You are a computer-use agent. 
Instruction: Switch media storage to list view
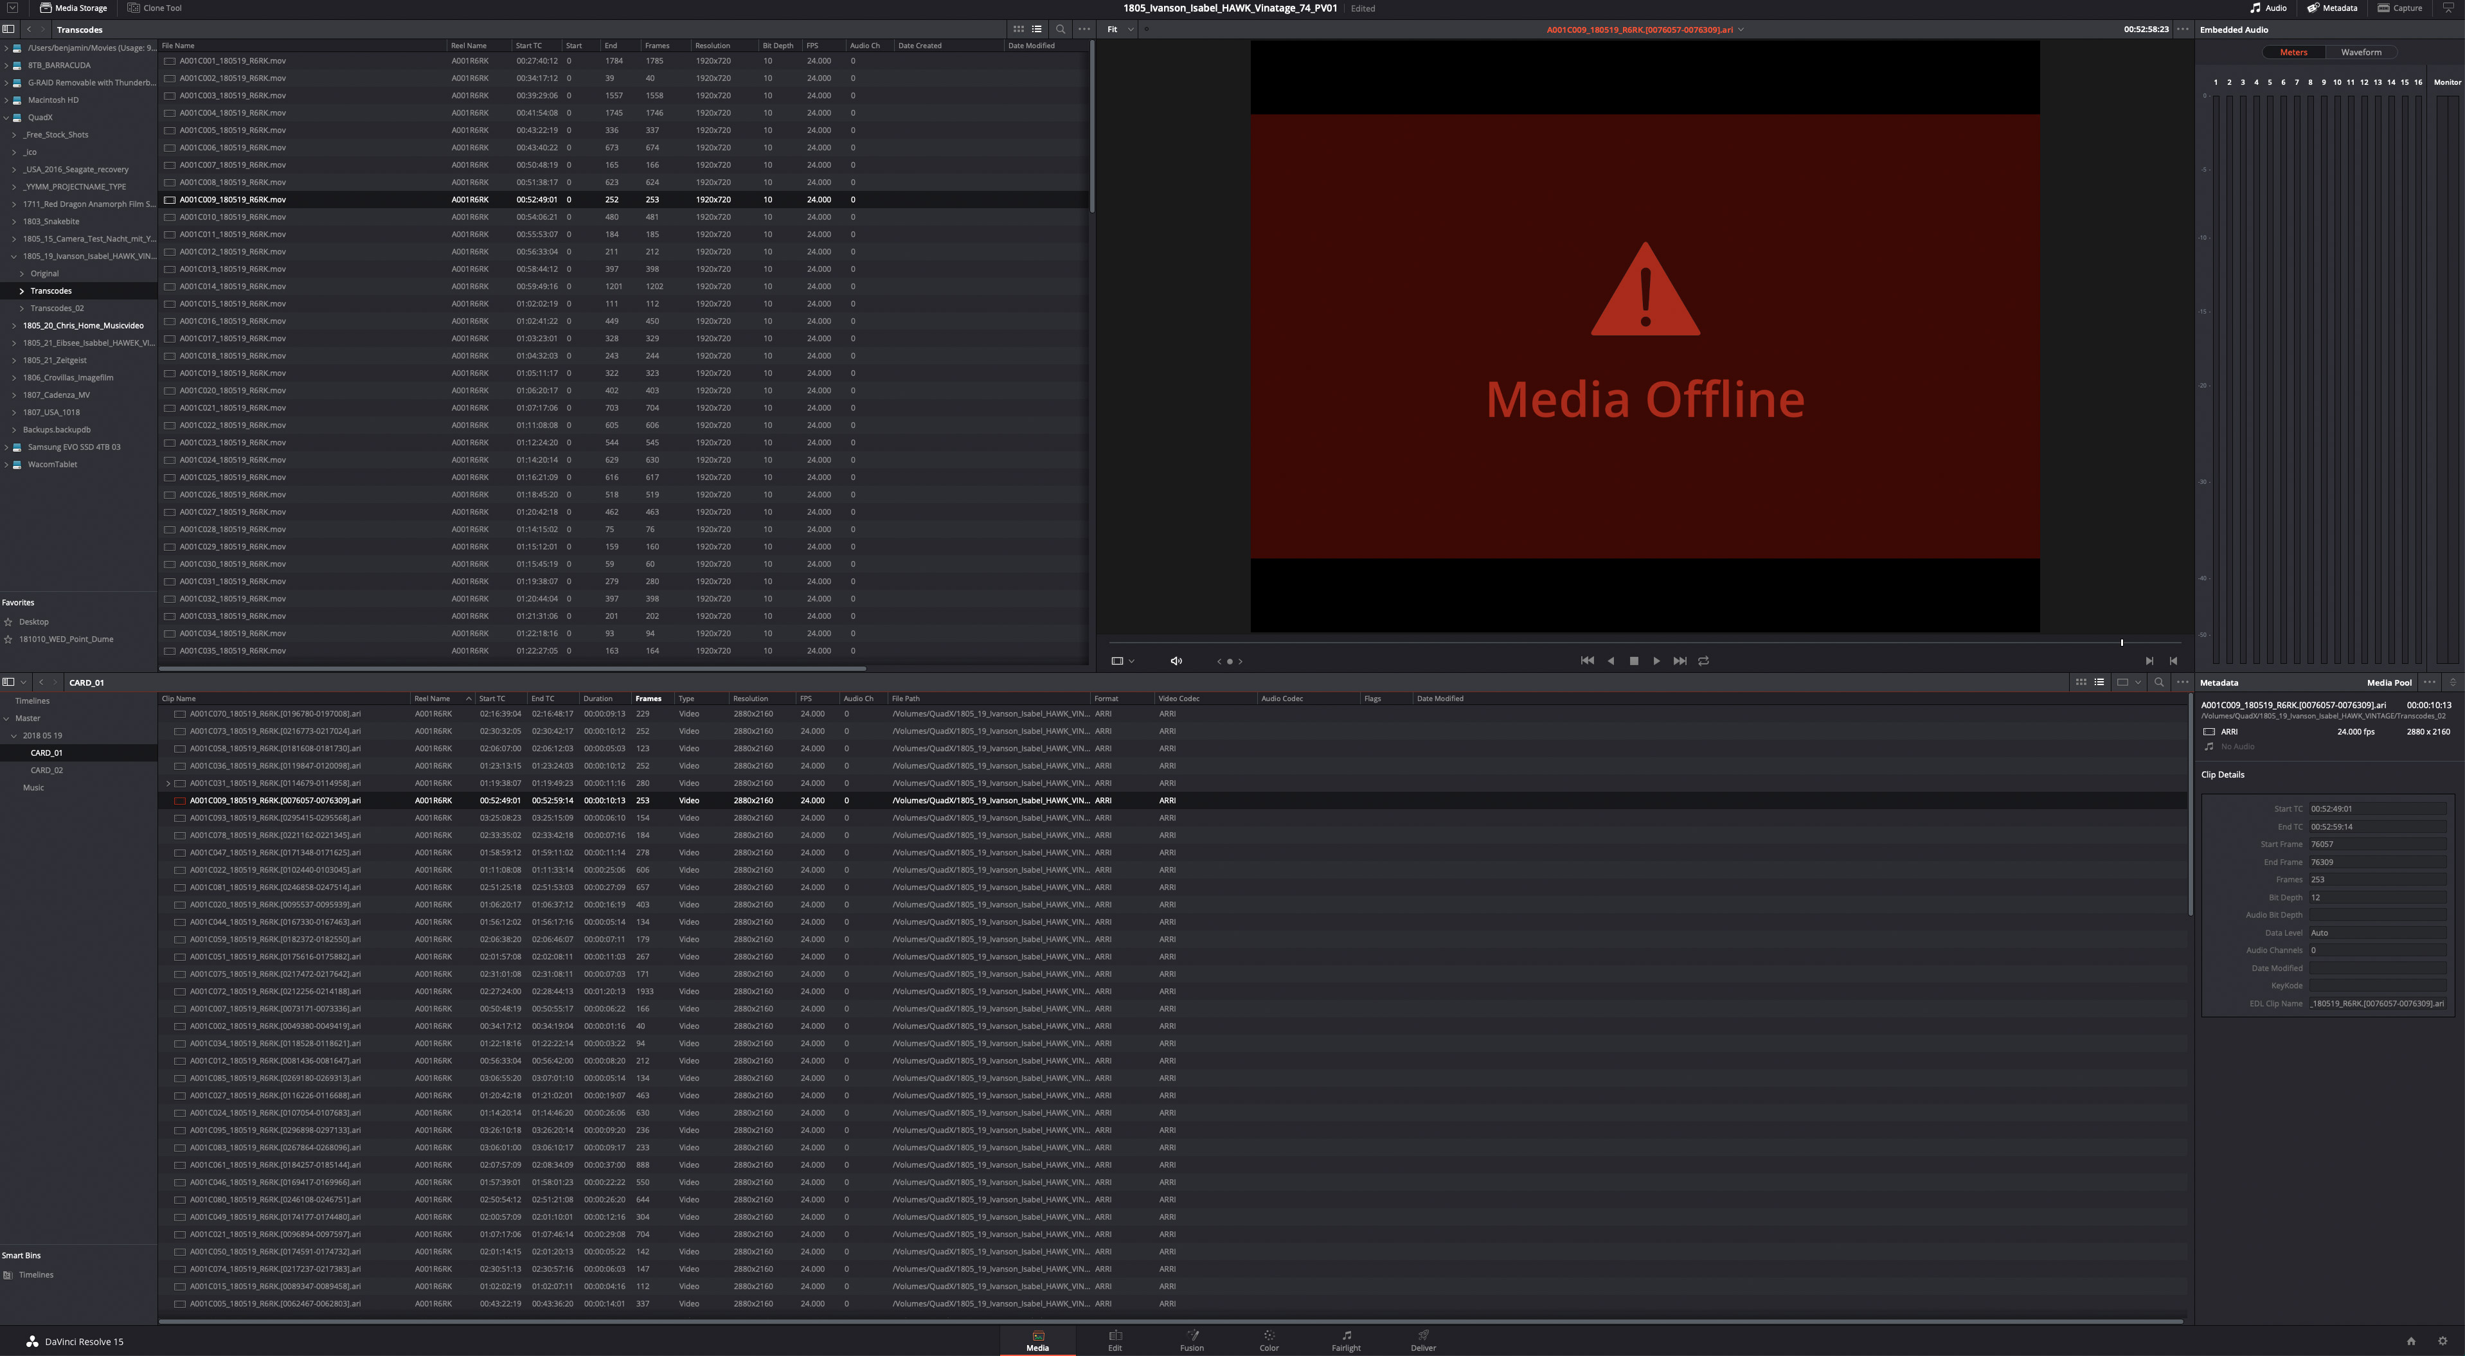[x=1036, y=30]
